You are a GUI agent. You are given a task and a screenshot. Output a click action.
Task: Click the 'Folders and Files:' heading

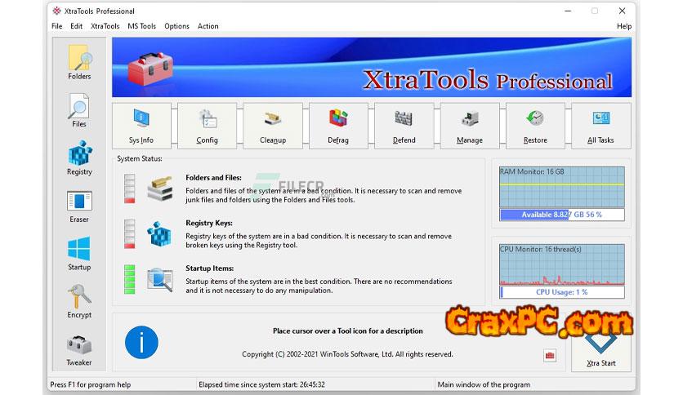(x=213, y=177)
